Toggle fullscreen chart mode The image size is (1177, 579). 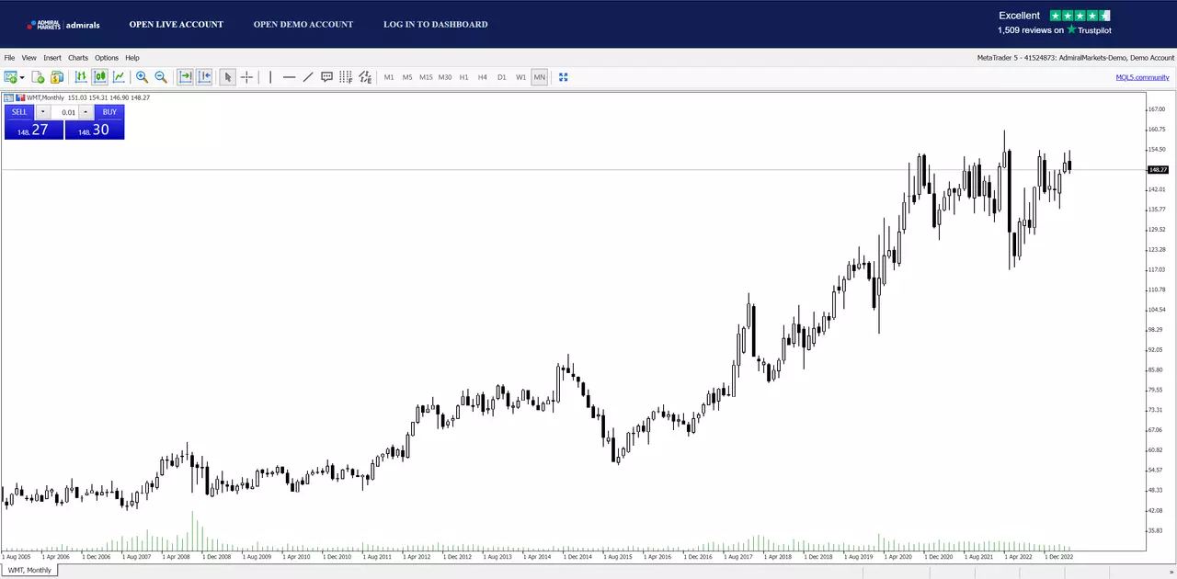tap(563, 77)
